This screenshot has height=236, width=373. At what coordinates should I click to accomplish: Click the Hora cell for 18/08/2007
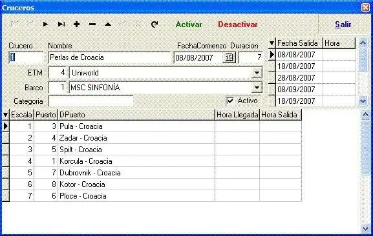[339, 66]
